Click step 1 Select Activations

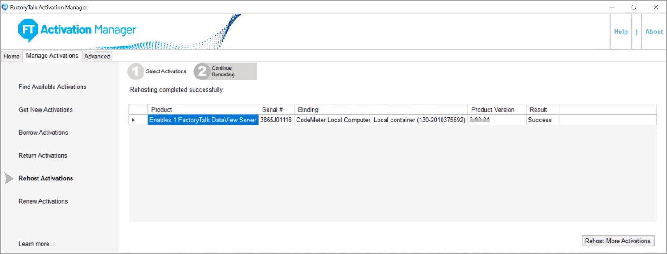point(157,71)
